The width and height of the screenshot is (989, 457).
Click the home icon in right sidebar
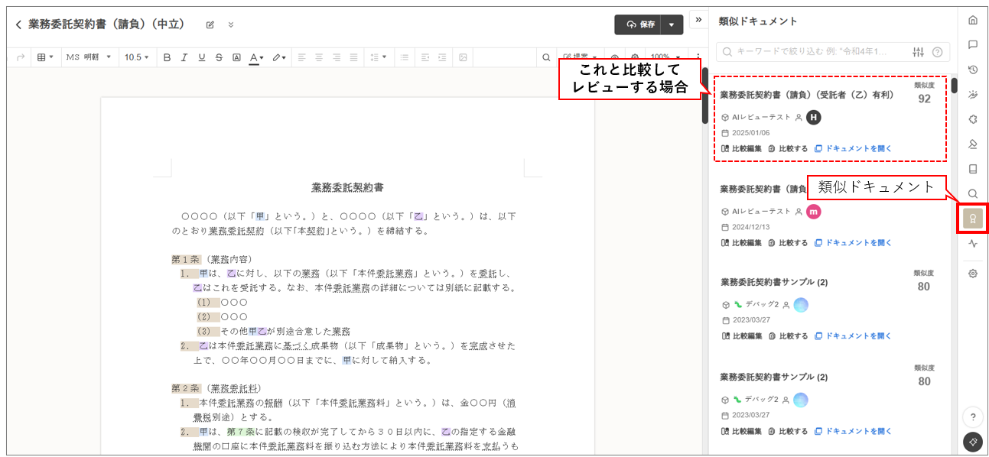972,20
